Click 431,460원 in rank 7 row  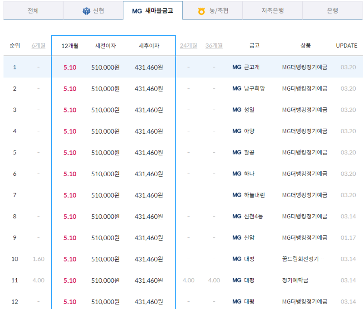point(149,195)
